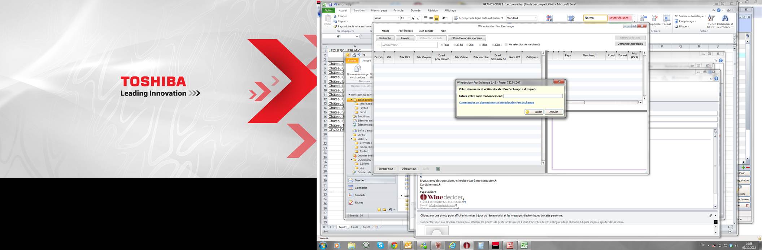Click the Enroule tout button
Viewport: 762px width, 250px height.
click(x=386, y=169)
